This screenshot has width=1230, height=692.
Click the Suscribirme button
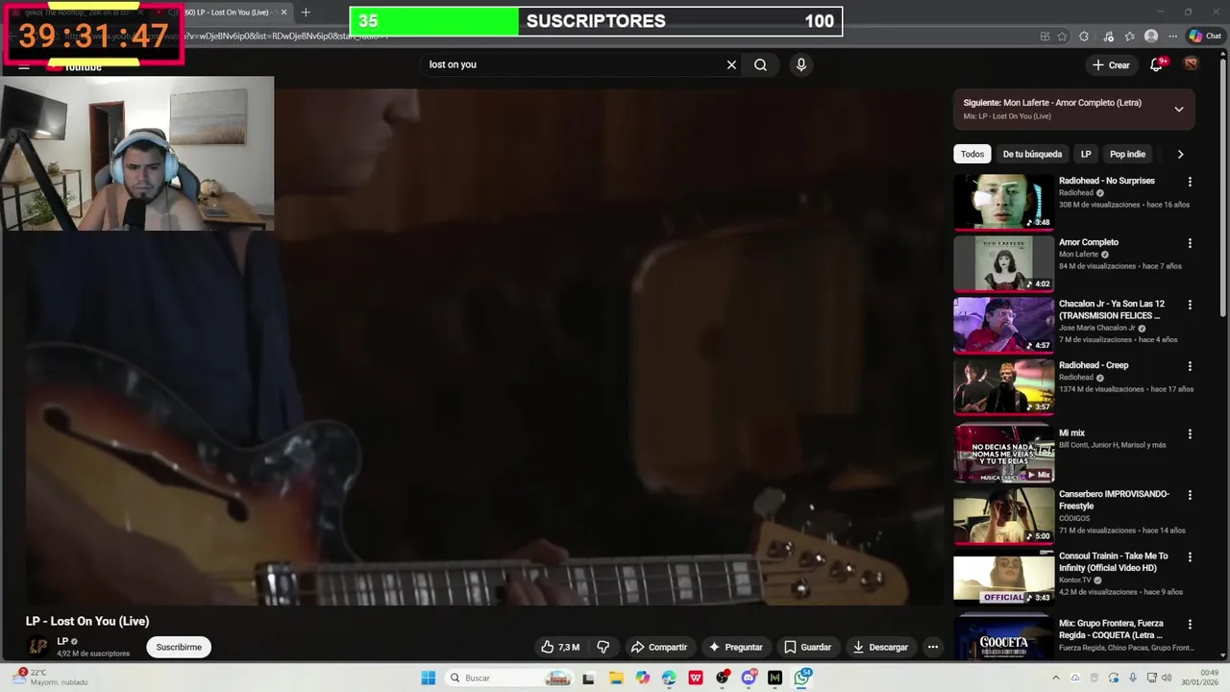point(179,647)
